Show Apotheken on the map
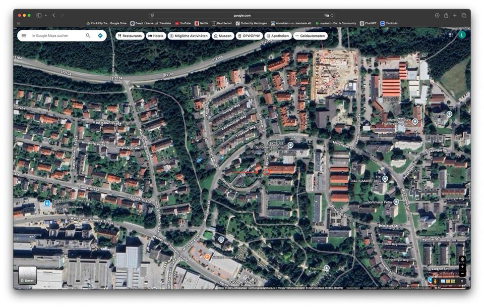The width and height of the screenshot is (484, 307). click(x=277, y=36)
